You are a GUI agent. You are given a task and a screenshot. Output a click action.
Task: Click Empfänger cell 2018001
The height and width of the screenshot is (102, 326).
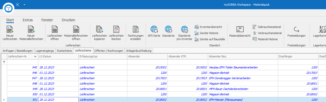tap(298, 84)
